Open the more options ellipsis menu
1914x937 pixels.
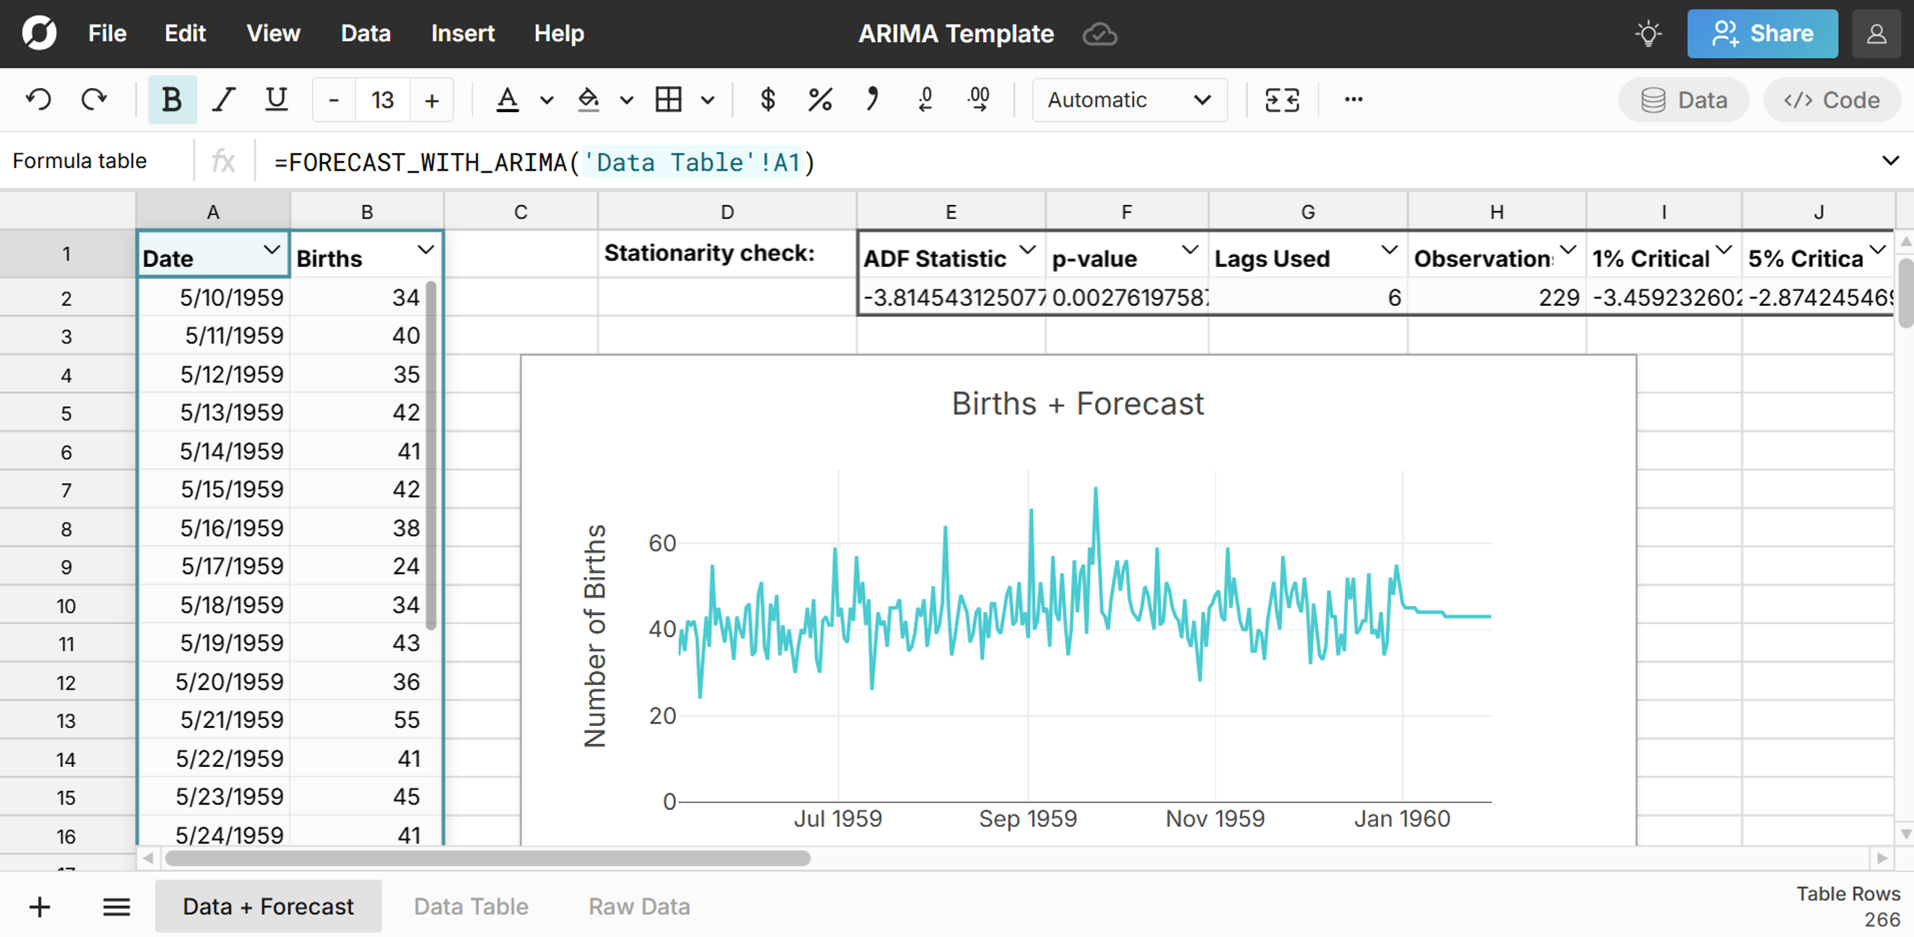(1353, 100)
